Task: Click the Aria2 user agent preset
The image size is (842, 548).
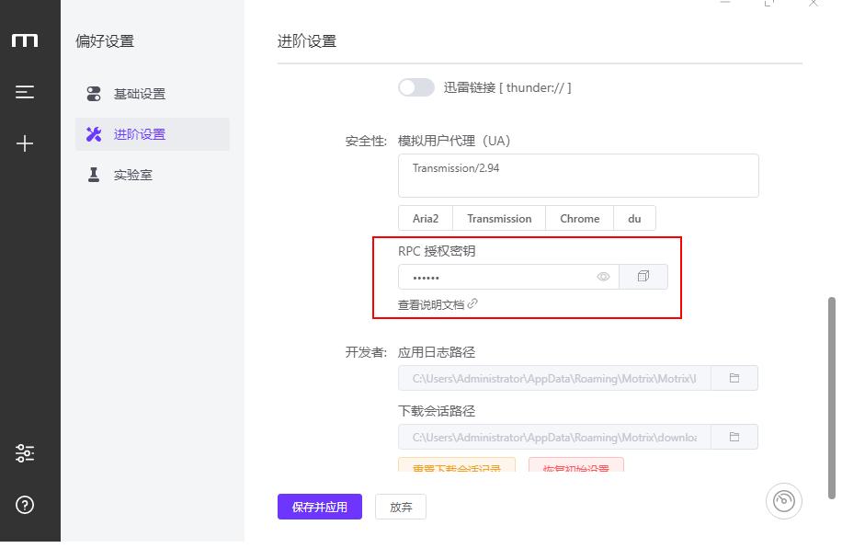Action: point(426,219)
